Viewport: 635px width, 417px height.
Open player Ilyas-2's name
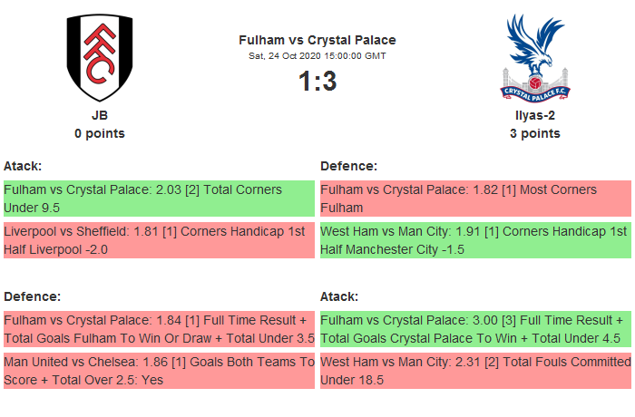534,115
